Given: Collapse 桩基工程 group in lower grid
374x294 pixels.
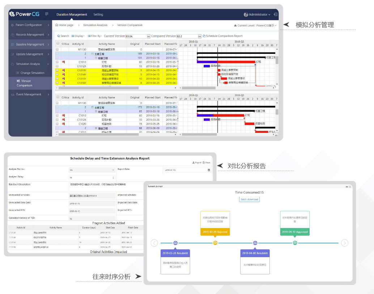Looking at the screenshot, I should 96,112.
